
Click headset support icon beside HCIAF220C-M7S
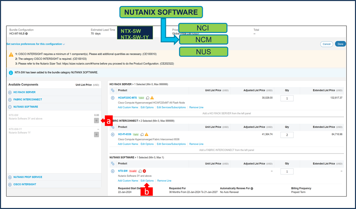(x=148, y=98)
